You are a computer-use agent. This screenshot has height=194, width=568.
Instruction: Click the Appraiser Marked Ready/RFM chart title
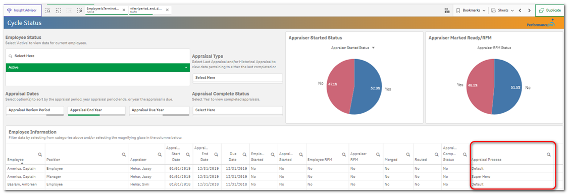459,37
